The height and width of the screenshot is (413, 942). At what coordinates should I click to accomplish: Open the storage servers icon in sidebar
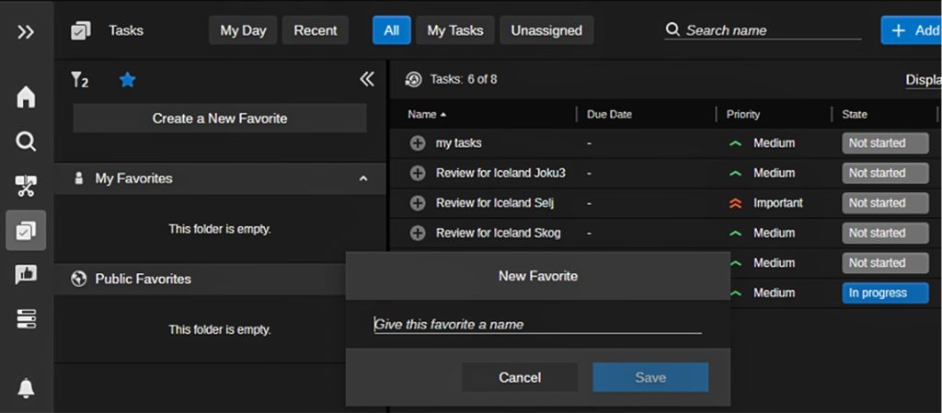26,319
